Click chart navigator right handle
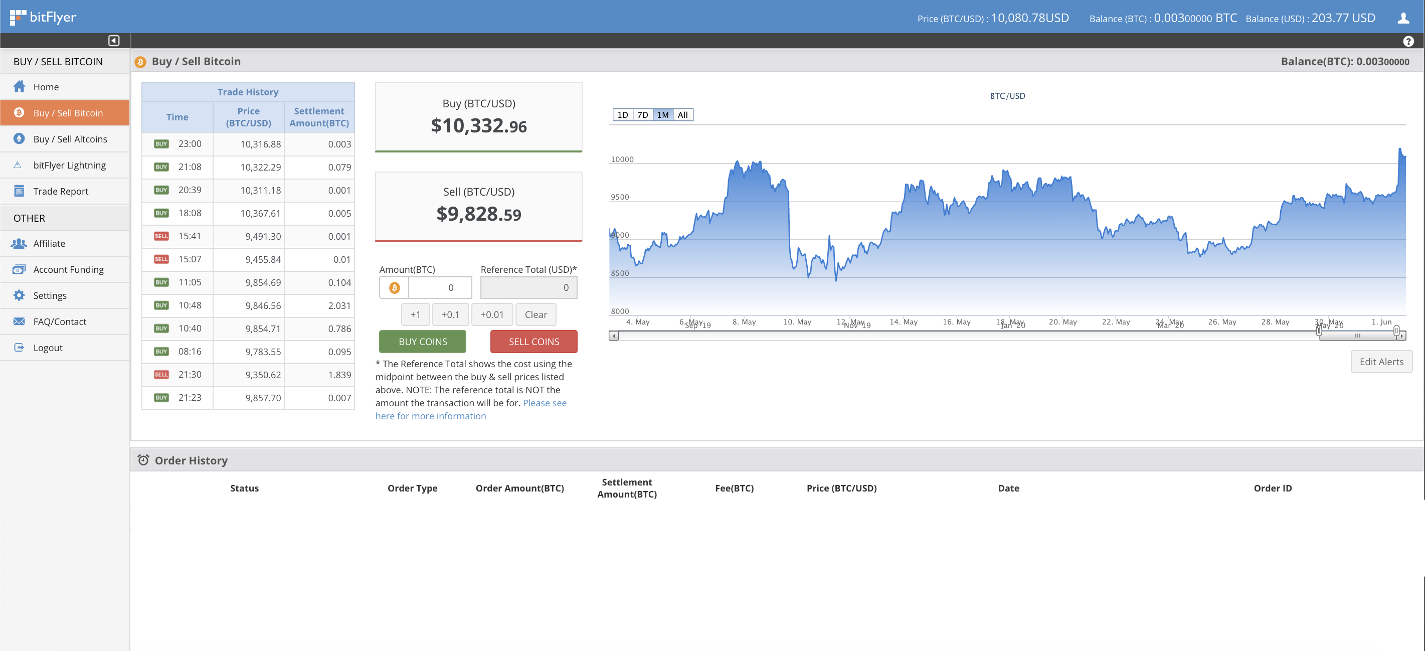 [1396, 331]
